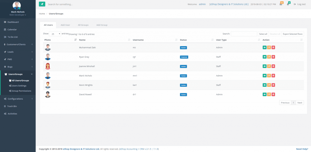Image resolution: width=311 pixels, height=152 pixels.
Task: Toggle the Inactive status badge for Ryan Gray
Action: (184, 57)
